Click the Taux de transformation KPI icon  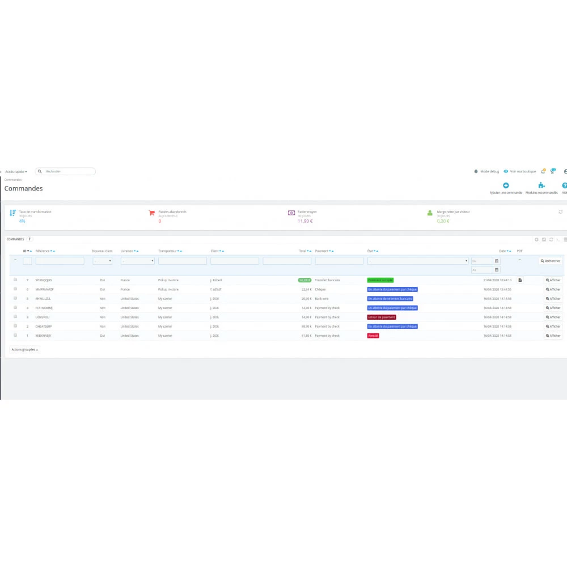coord(12,213)
